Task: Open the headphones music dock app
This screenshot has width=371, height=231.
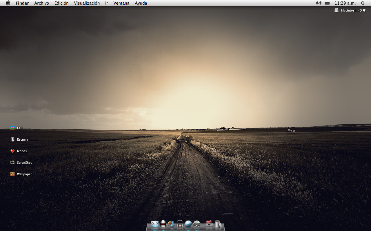Action: click(180, 224)
